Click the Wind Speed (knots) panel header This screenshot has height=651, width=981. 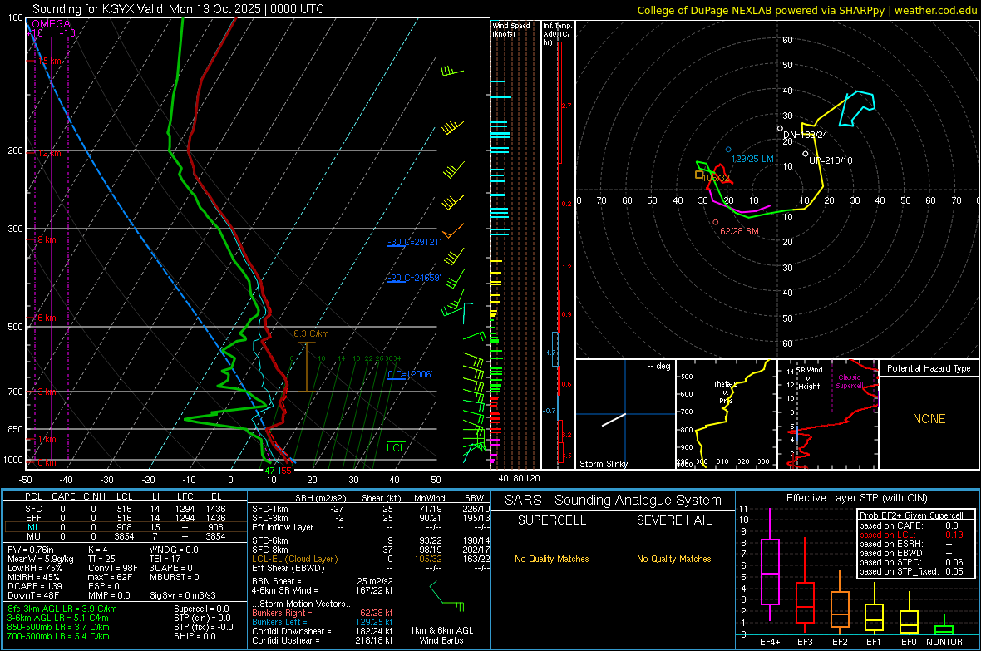click(511, 29)
